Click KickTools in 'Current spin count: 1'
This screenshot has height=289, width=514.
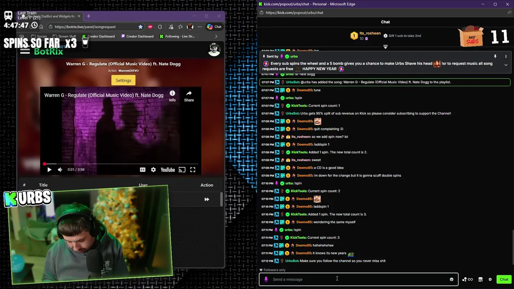coord(299,106)
